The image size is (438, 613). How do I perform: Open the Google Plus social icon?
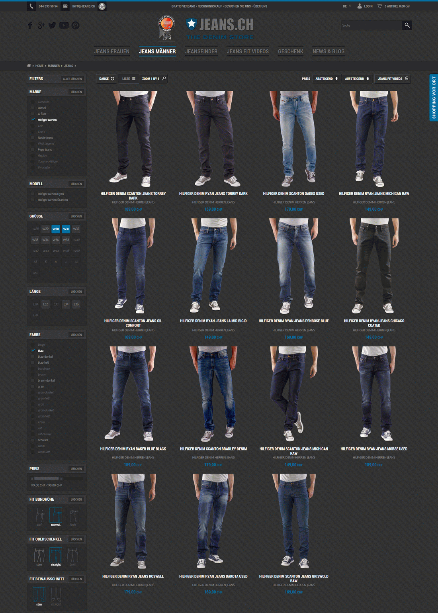[41, 25]
